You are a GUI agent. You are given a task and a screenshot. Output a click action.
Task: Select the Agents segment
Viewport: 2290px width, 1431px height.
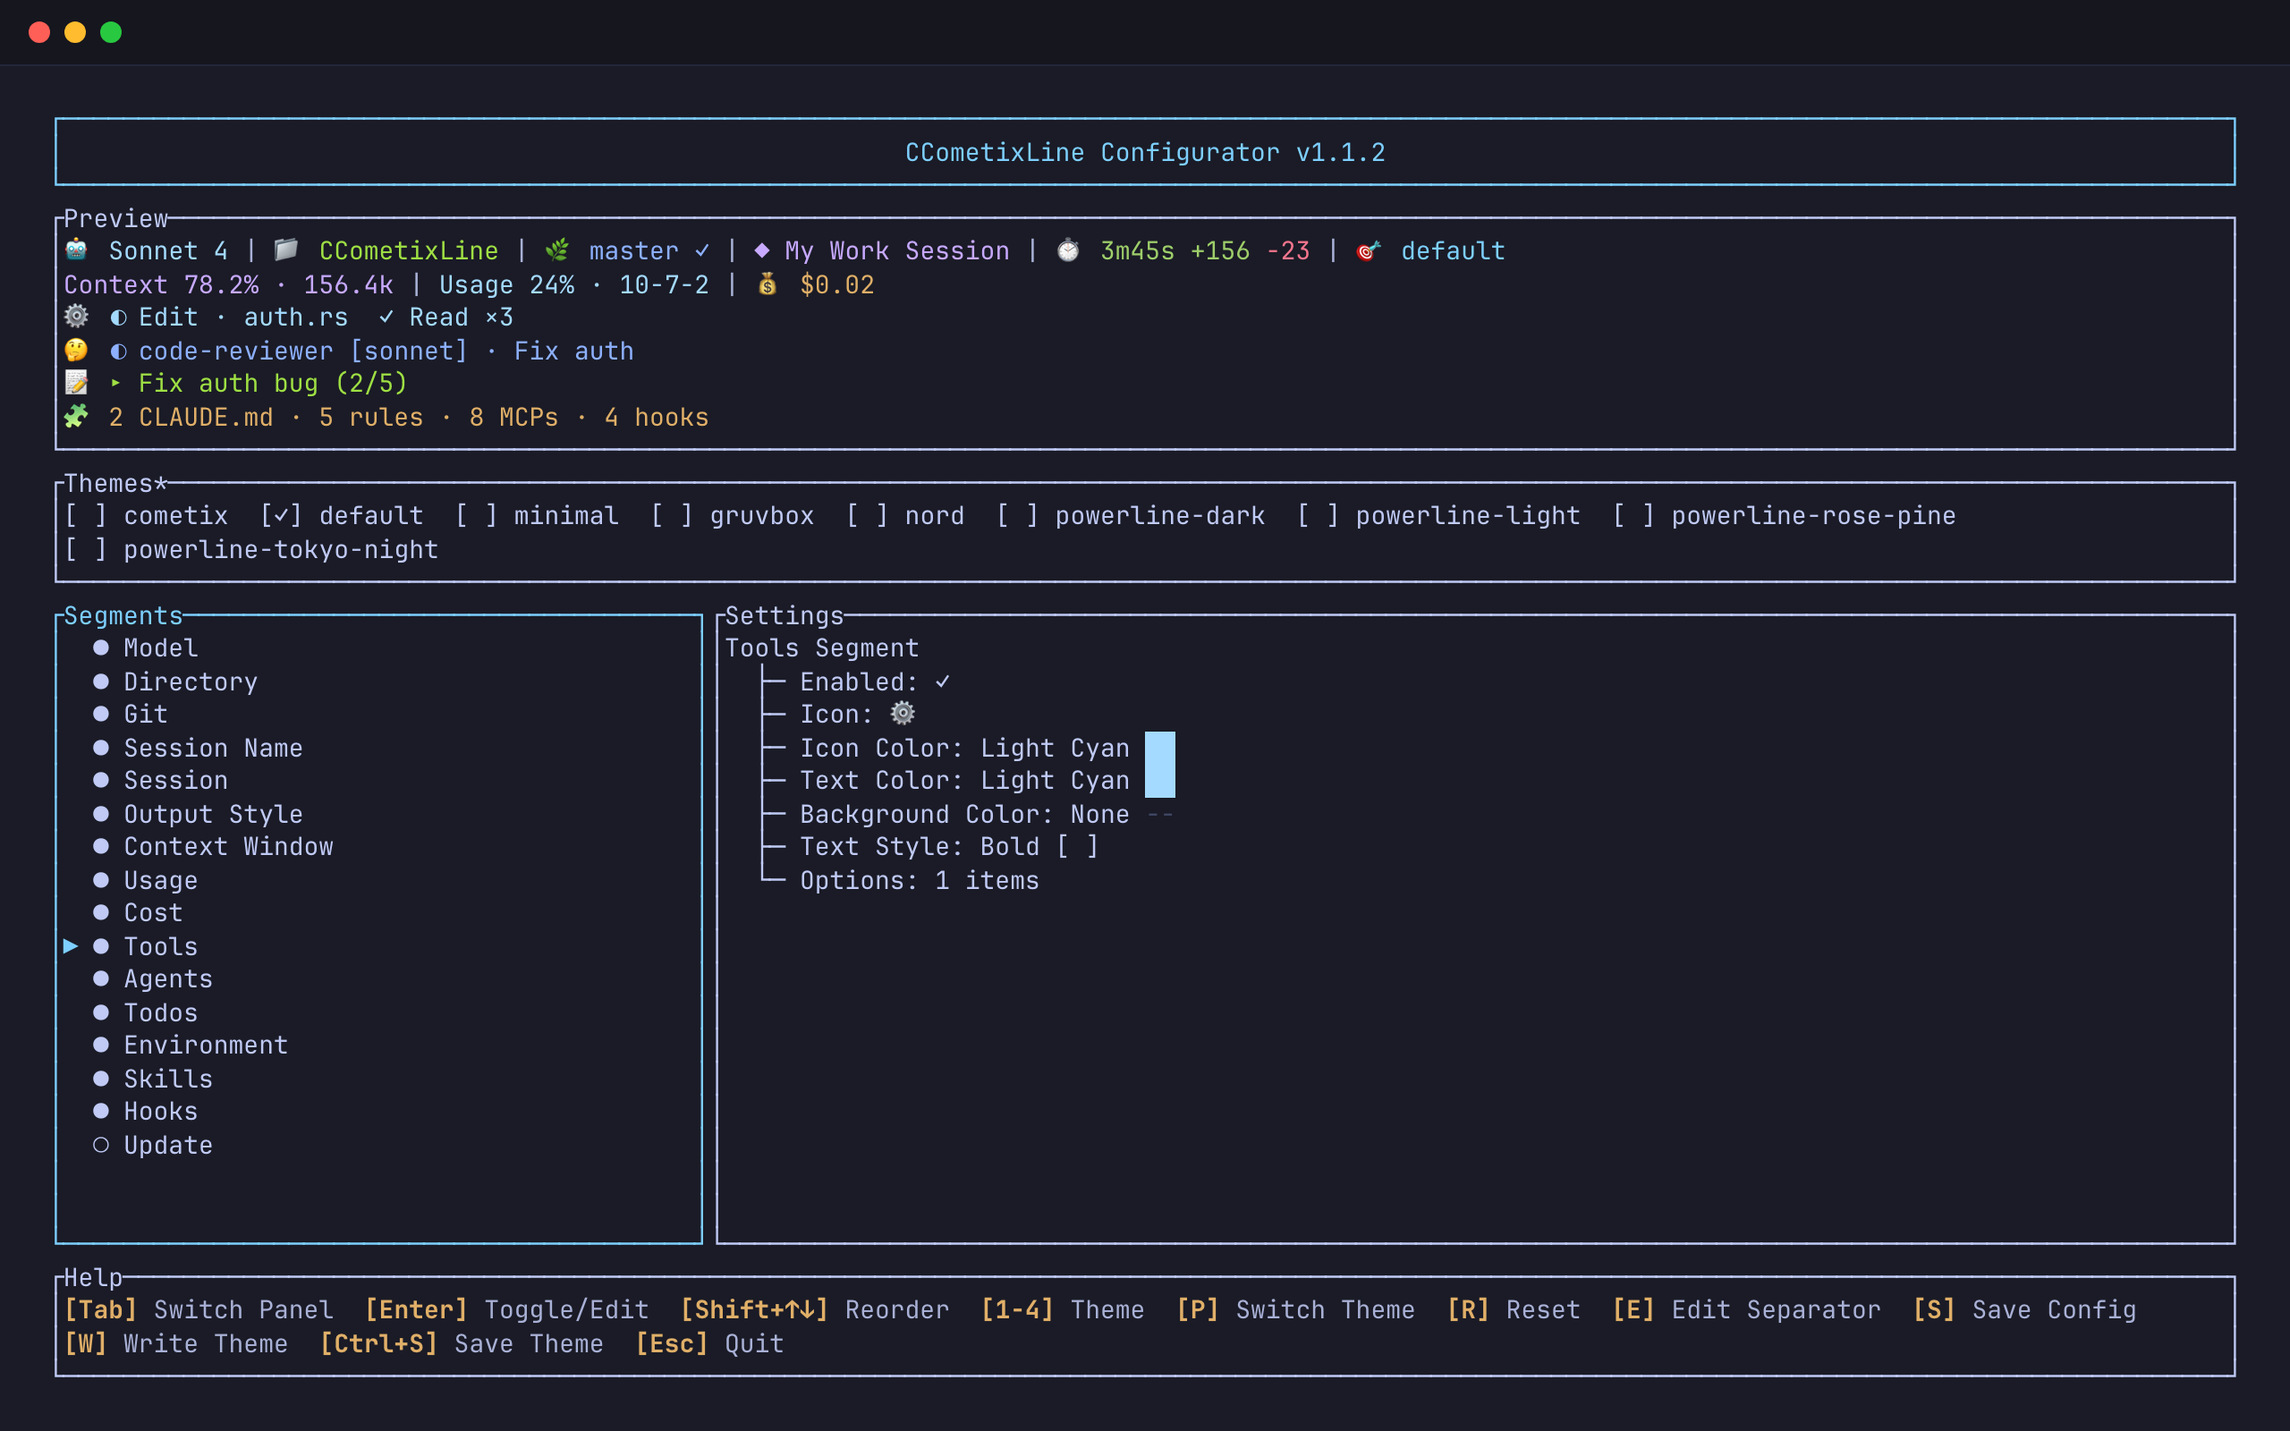click(x=168, y=979)
